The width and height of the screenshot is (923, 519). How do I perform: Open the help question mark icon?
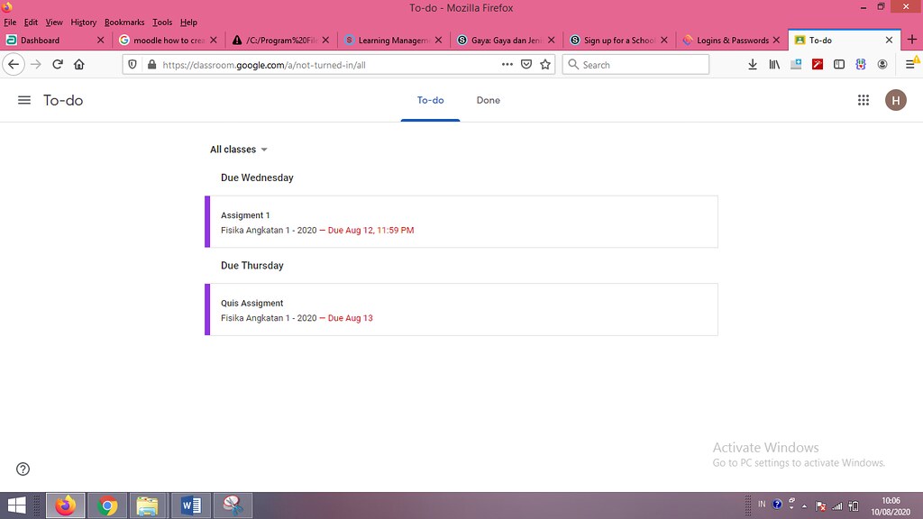pyautogui.click(x=23, y=469)
